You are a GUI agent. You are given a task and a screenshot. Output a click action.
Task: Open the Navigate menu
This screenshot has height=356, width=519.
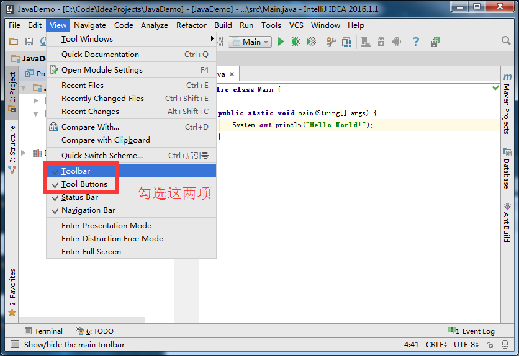[x=89, y=25]
